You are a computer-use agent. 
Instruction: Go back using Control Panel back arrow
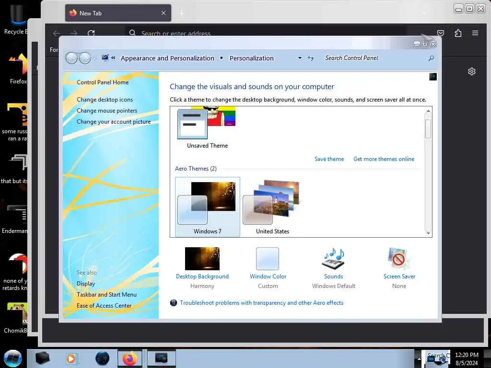click(71, 58)
